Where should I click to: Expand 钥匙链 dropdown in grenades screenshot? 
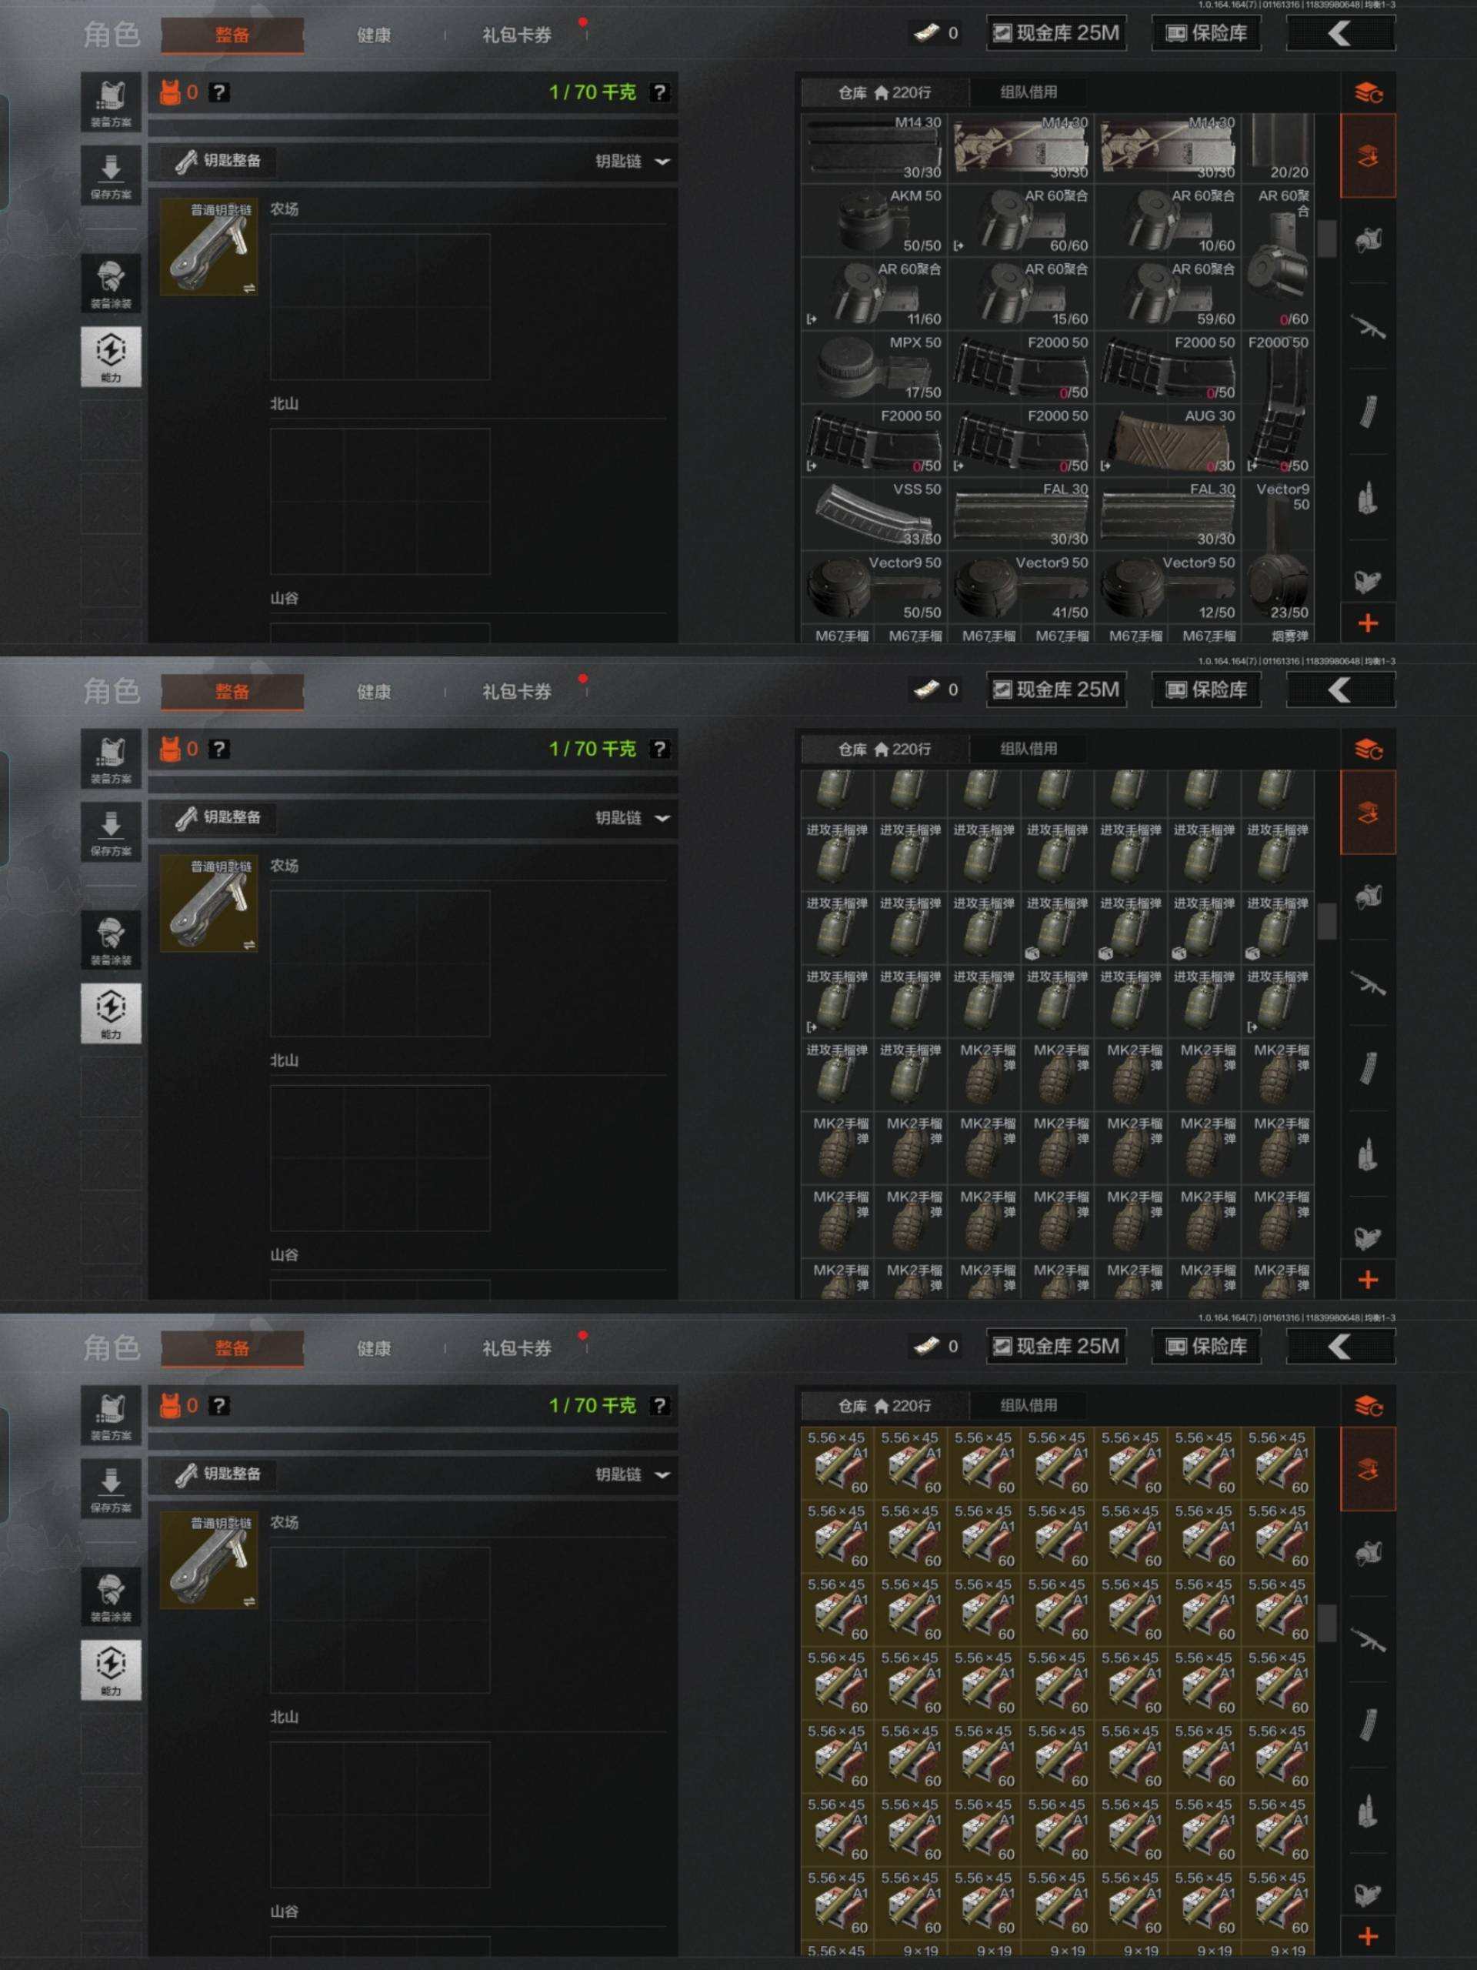[x=632, y=817]
